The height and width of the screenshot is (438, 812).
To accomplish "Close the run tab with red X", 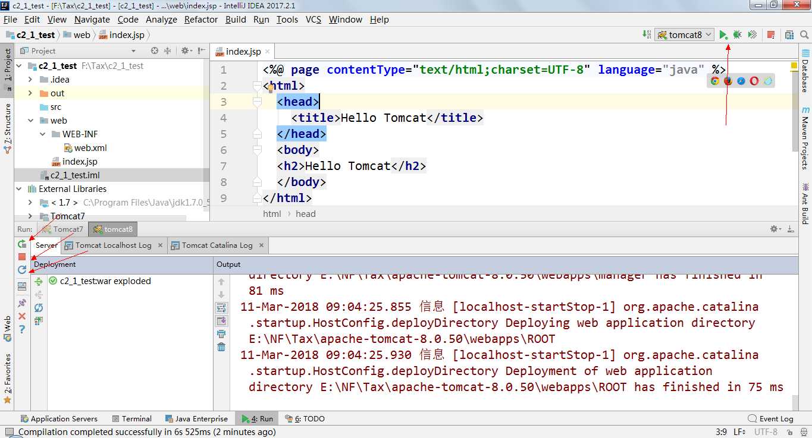I will click(22, 316).
